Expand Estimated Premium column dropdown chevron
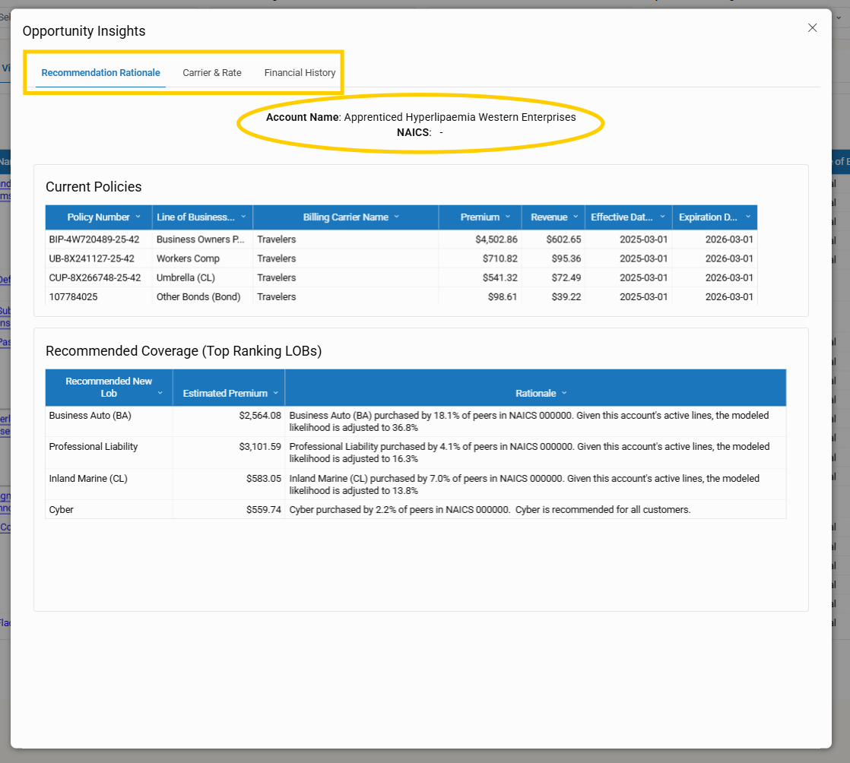This screenshot has width=850, height=763. (275, 393)
